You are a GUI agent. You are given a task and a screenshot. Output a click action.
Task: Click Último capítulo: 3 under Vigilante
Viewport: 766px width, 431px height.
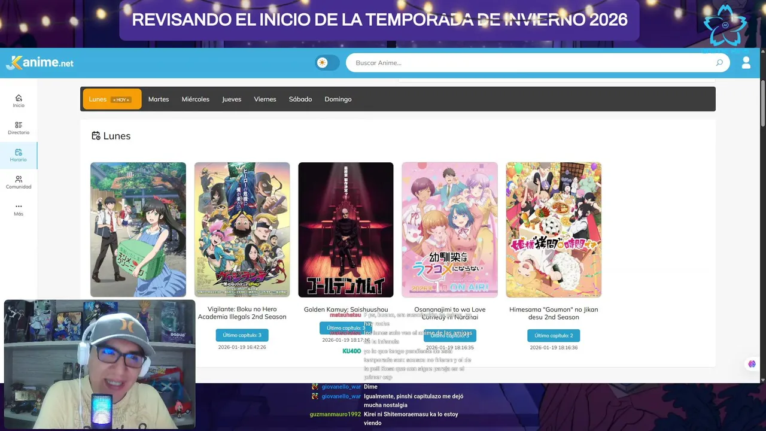(242, 335)
